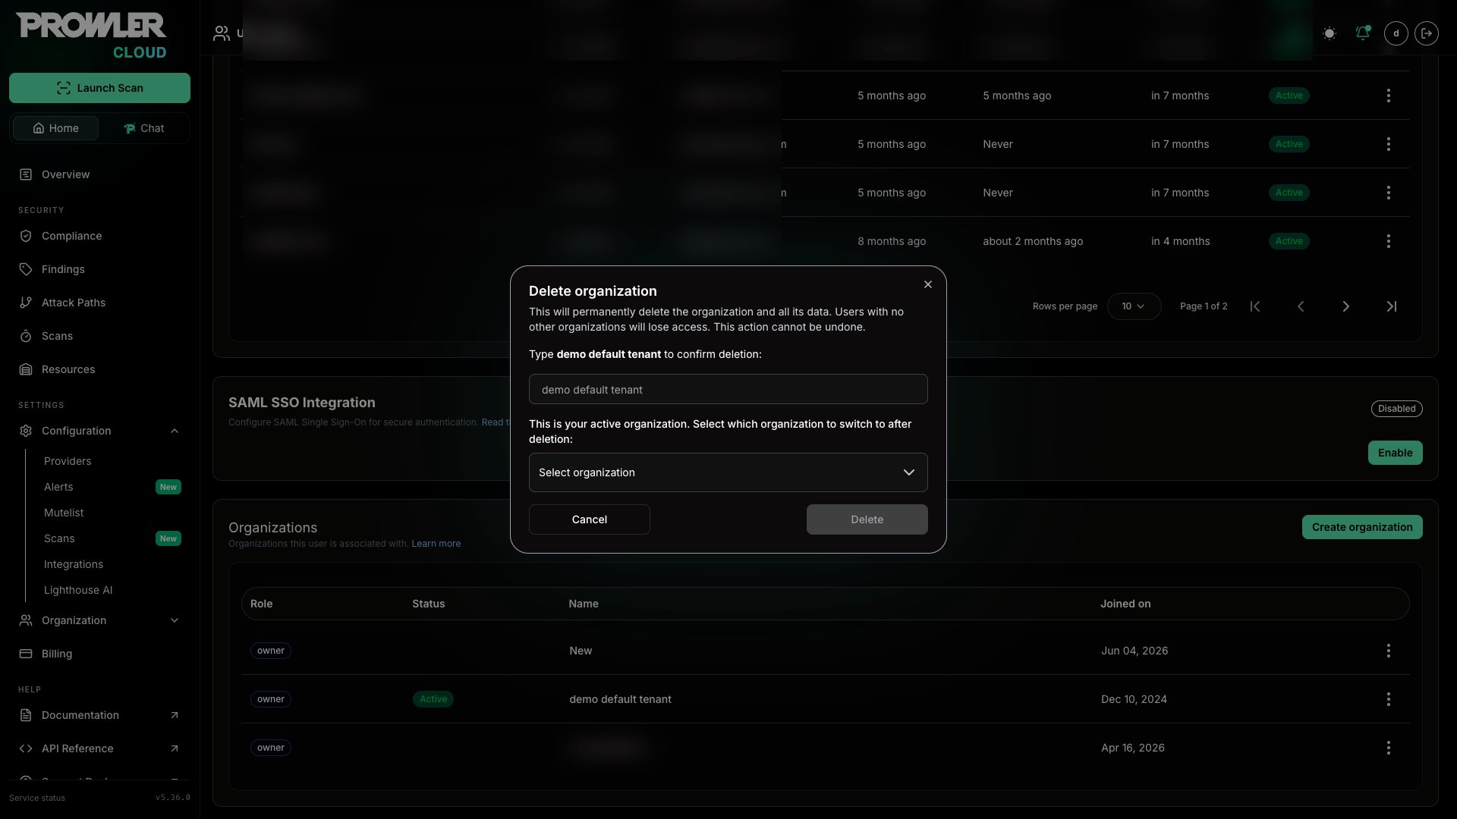The height and width of the screenshot is (819, 1457).
Task: Enable SAML SSO Integration
Action: (1395, 453)
